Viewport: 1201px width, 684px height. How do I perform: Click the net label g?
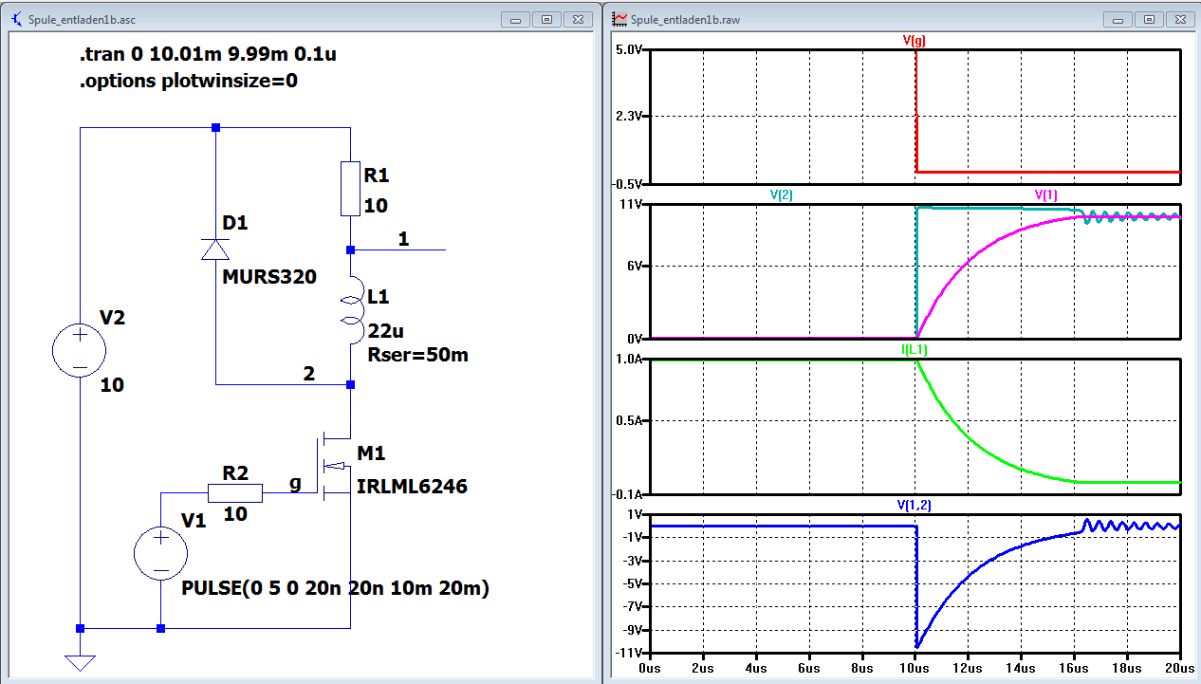point(295,483)
